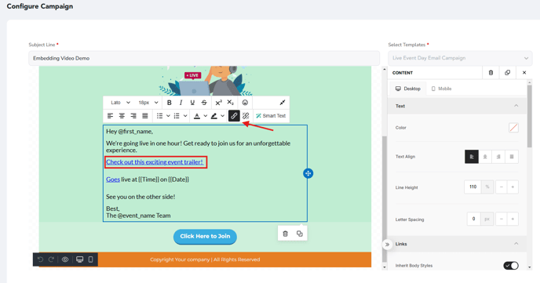Close the Content panel

pos(524,73)
